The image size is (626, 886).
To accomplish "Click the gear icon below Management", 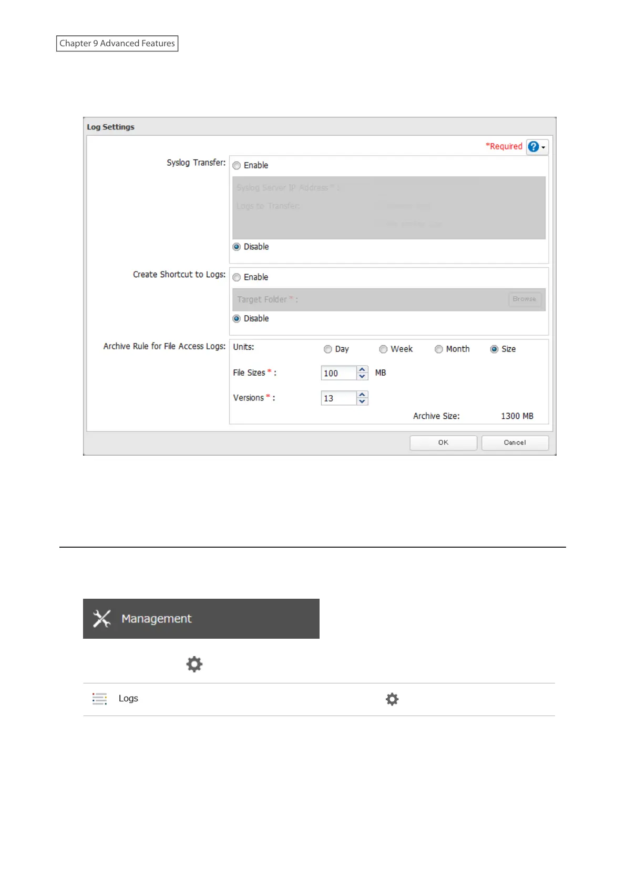I will [194, 664].
